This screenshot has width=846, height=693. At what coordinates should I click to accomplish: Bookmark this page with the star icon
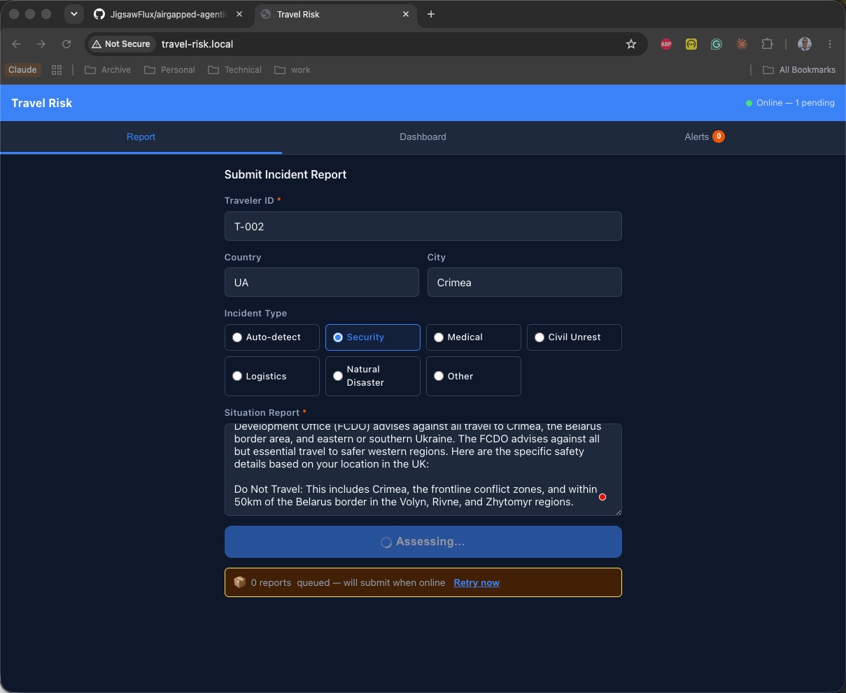(x=631, y=44)
